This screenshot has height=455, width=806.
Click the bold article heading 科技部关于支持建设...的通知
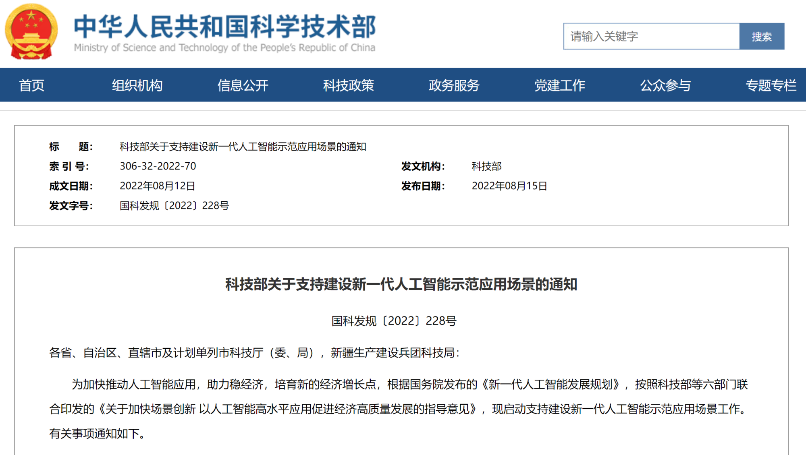click(401, 284)
